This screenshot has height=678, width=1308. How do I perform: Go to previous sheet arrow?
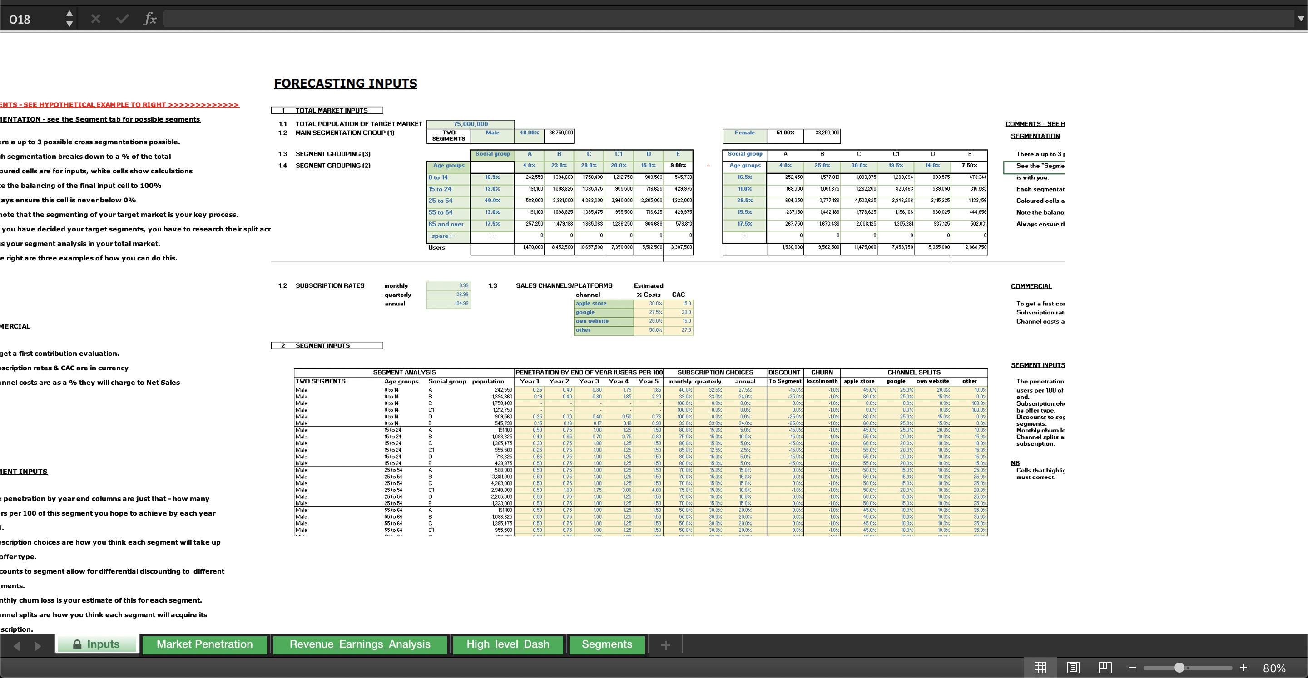coord(17,645)
